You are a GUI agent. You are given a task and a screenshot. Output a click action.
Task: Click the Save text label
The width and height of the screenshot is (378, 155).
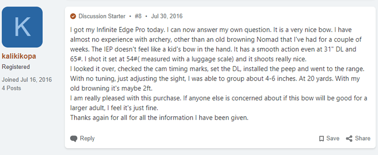coord(333,138)
